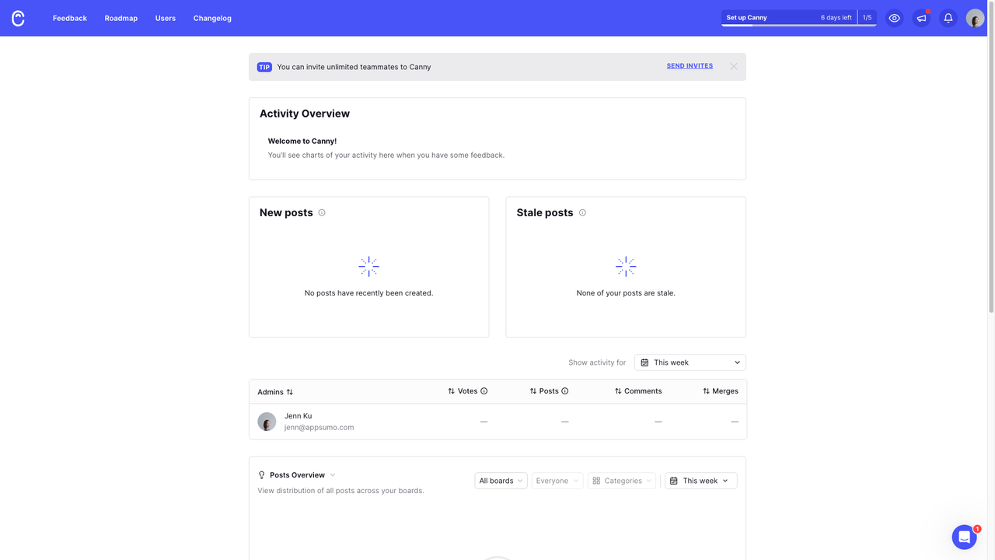Click the Jenn Ku admin name
The image size is (995, 560).
pyautogui.click(x=298, y=416)
